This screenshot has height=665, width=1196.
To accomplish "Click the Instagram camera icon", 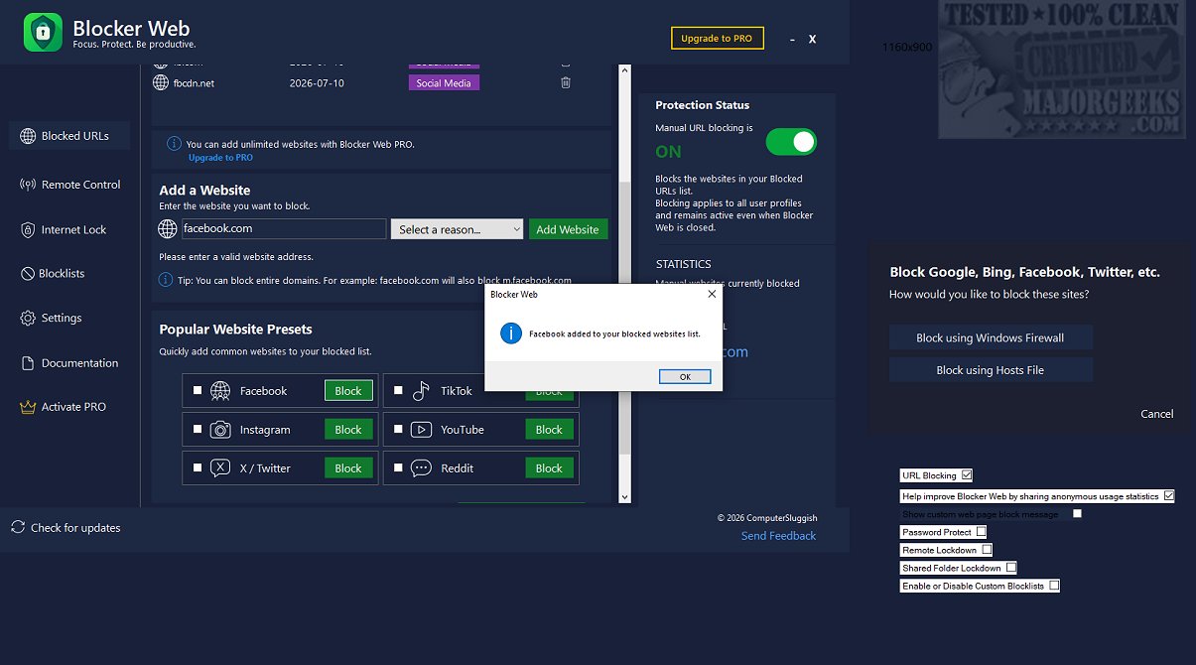I will 220,430.
